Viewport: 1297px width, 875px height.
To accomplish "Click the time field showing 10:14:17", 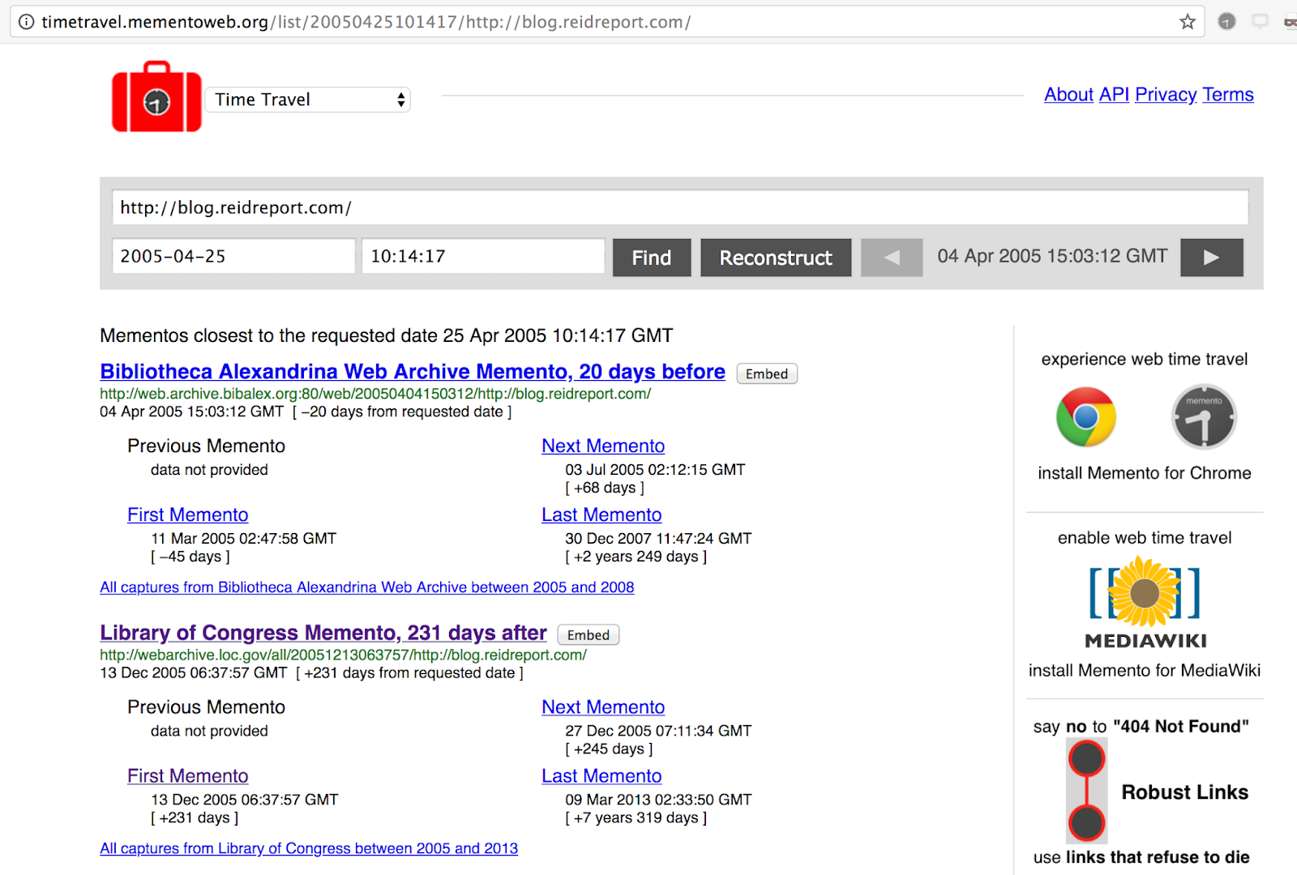I will [x=483, y=256].
